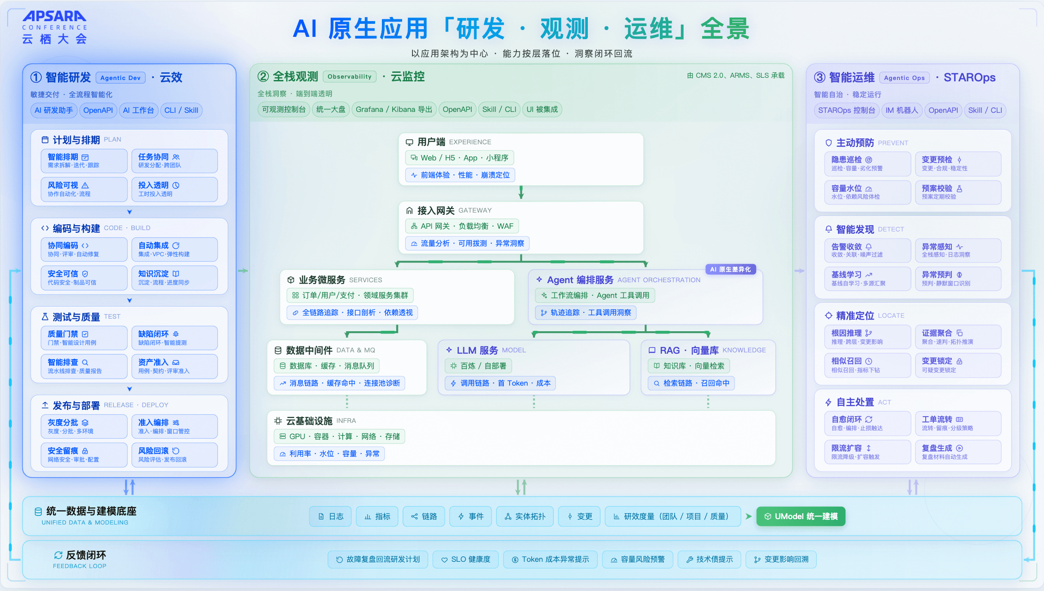Click the lightning icon beside 自主处置
This screenshot has height=591, width=1044.
[x=829, y=402]
